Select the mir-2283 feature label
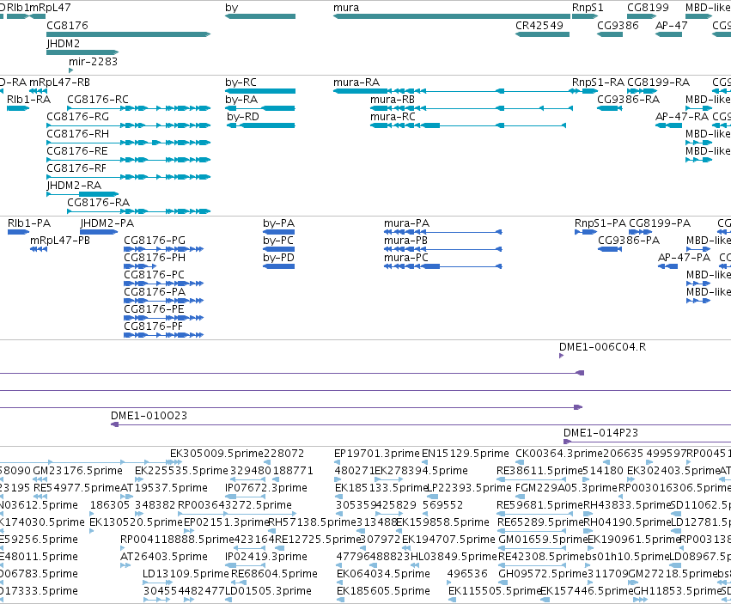Image resolution: width=731 pixels, height=604 pixels. coord(94,62)
